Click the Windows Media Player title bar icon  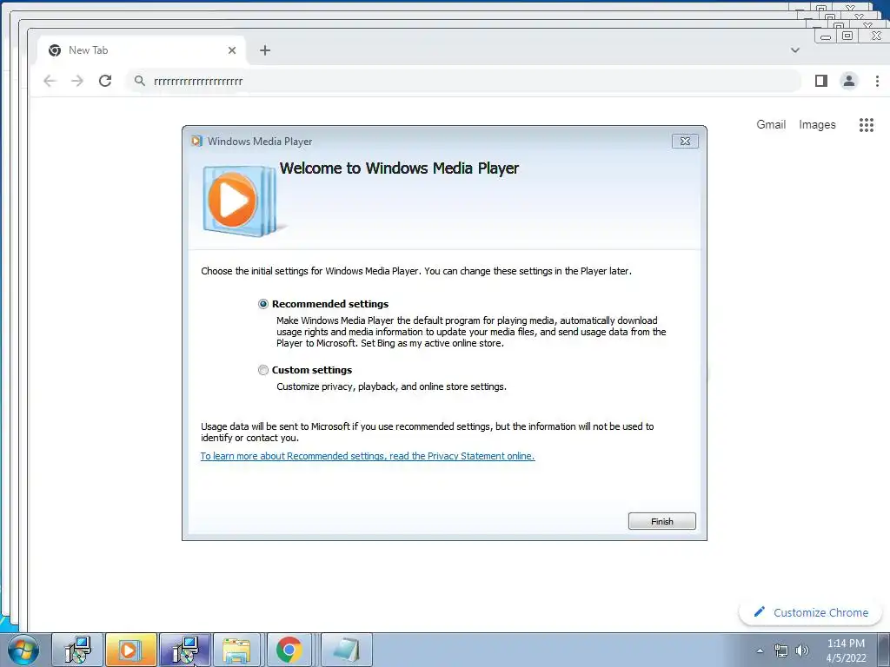pos(196,142)
